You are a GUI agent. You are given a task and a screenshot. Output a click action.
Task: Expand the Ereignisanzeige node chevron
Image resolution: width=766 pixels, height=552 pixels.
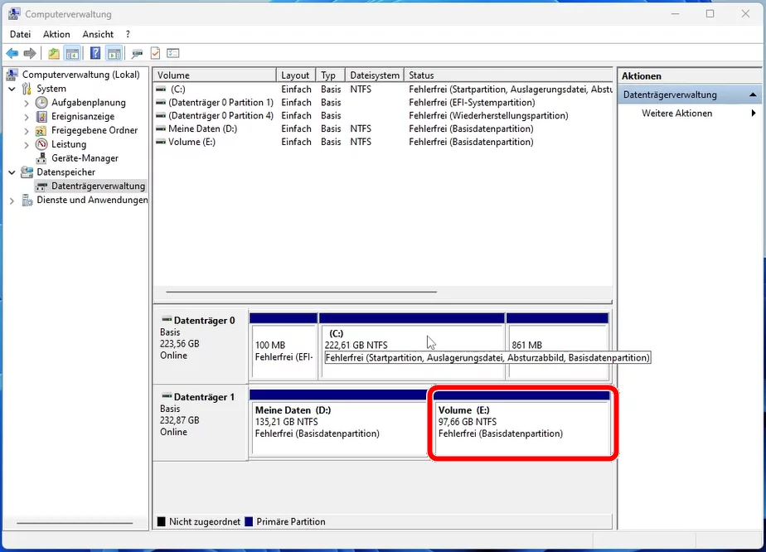(x=27, y=117)
